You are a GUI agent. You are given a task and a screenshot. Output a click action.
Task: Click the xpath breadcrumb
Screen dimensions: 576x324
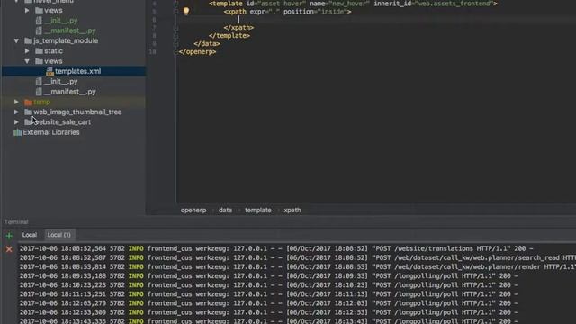(x=292, y=210)
